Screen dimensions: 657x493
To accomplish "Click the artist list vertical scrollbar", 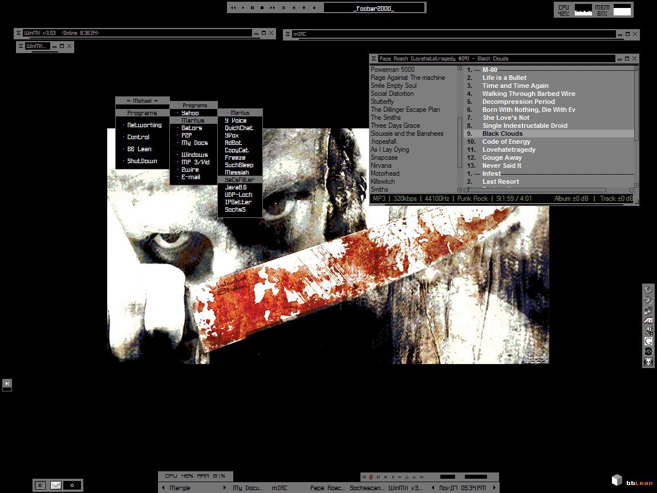I will click(460, 128).
